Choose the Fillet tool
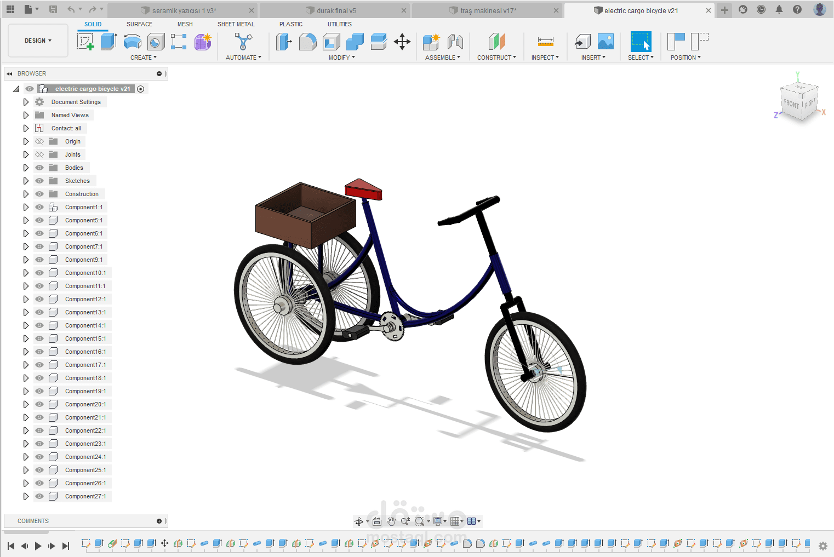 (307, 42)
